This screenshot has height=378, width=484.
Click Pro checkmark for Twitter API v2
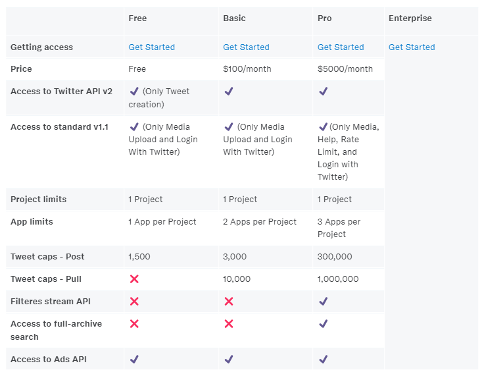323,91
